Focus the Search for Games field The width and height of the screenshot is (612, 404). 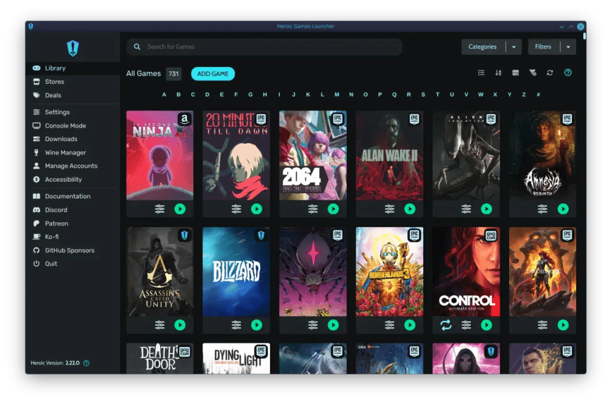(264, 47)
